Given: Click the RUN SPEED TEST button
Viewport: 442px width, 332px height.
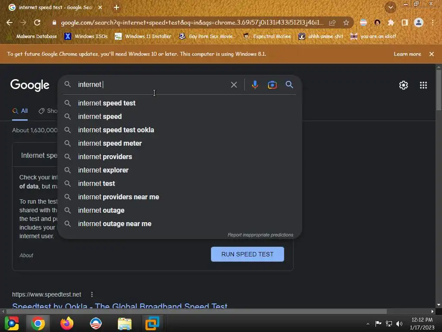Looking at the screenshot, I should tap(247, 254).
